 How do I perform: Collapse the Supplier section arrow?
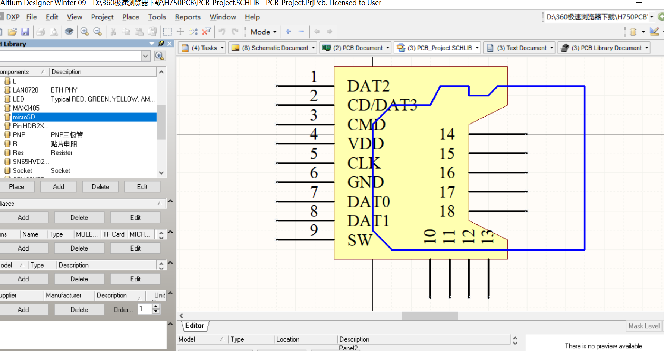[x=170, y=293]
